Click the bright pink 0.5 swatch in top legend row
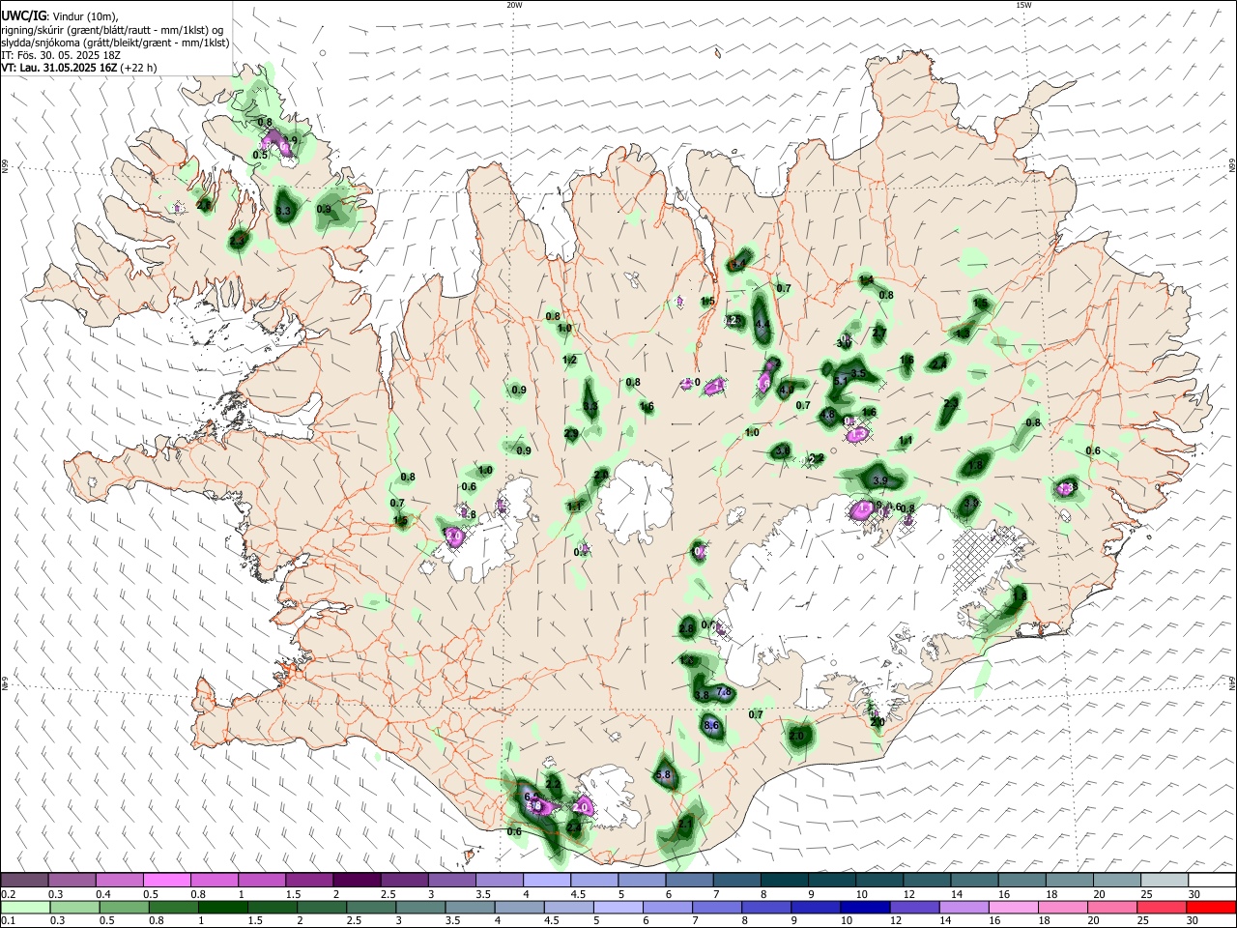The image size is (1237, 928). point(167,880)
